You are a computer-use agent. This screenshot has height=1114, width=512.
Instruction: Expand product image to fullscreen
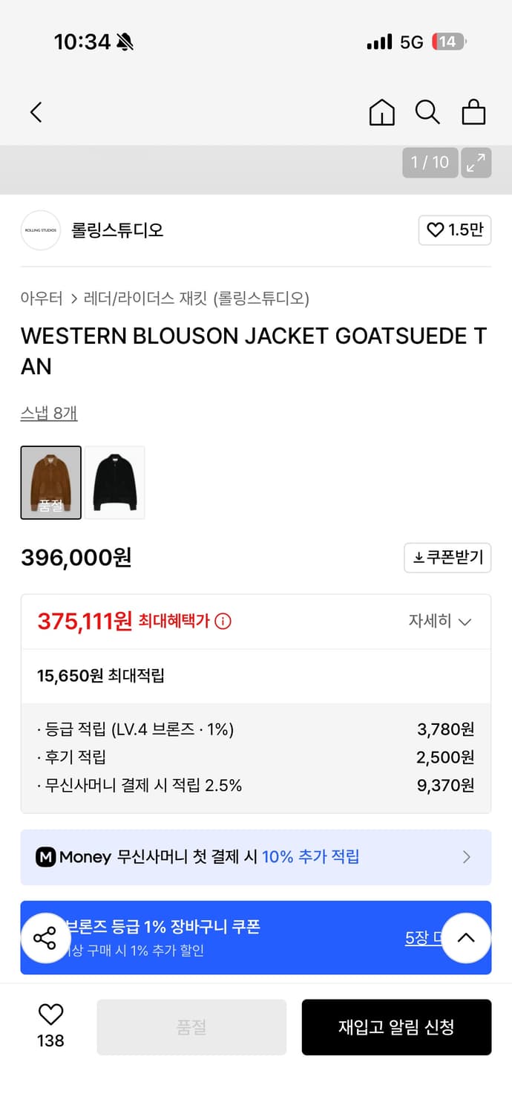coord(476,163)
